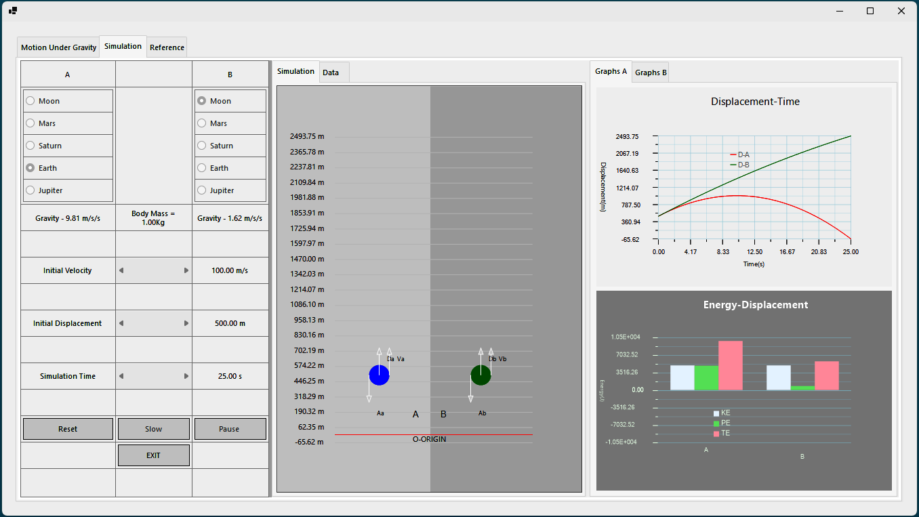This screenshot has width=919, height=517.
Task: Select the Simulation tab beside Data
Action: (x=296, y=71)
